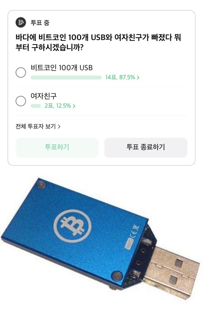This screenshot has height=309, width=203.
Task: Click the 12.5% short progress bar
Action: 36,106
